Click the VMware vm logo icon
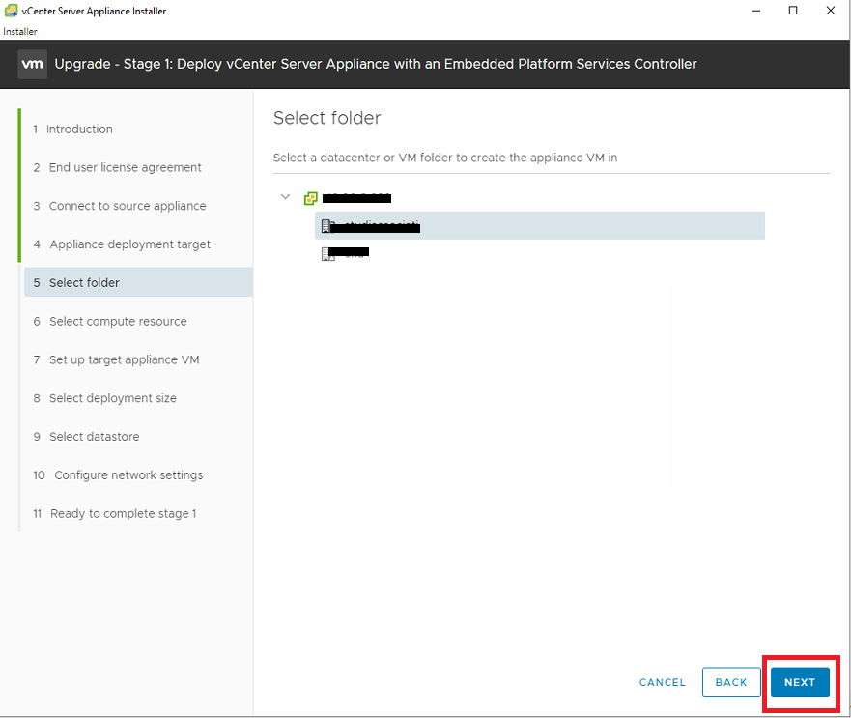 tap(32, 65)
